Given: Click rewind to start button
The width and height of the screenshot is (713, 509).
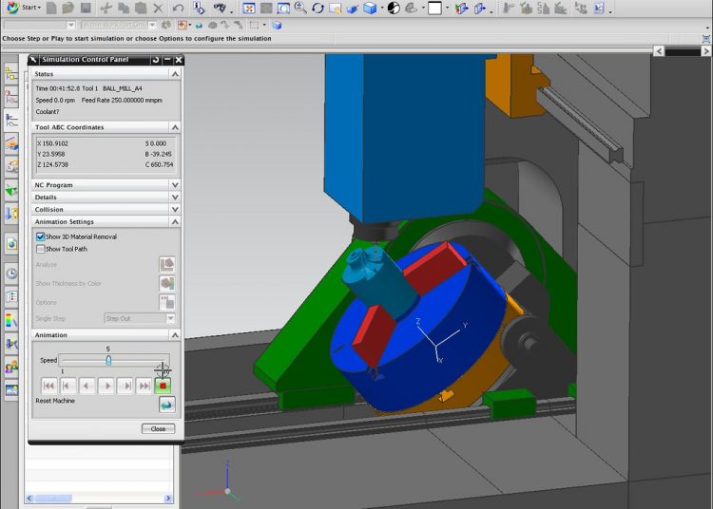Looking at the screenshot, I should pos(48,386).
